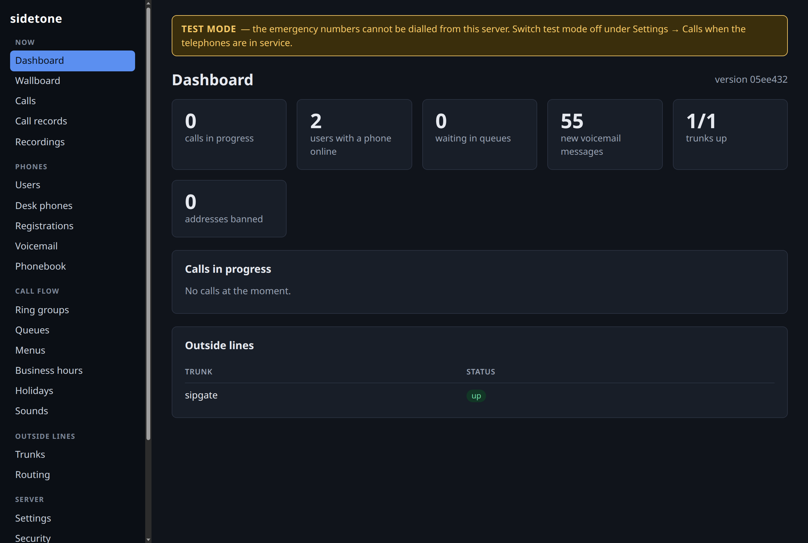This screenshot has height=543, width=808.
Task: Open Registrations in sidebar
Action: [72, 226]
